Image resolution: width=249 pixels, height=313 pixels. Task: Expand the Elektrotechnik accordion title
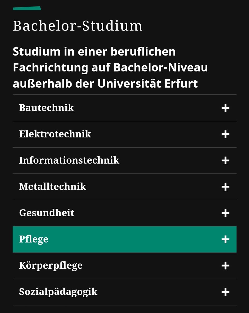pos(55,134)
